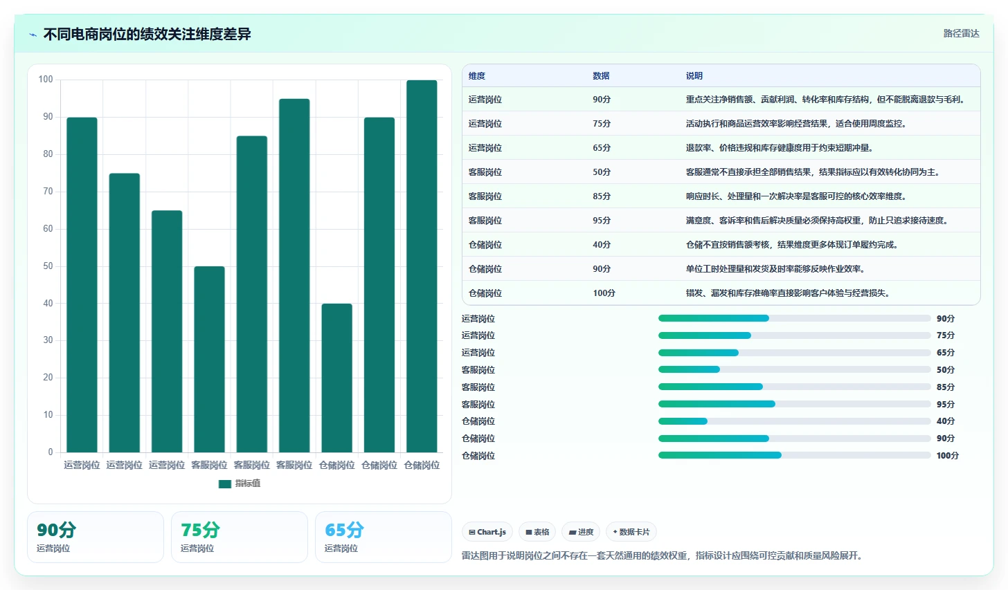Click the 85分 table cell
The image size is (1008, 590).
(x=602, y=196)
